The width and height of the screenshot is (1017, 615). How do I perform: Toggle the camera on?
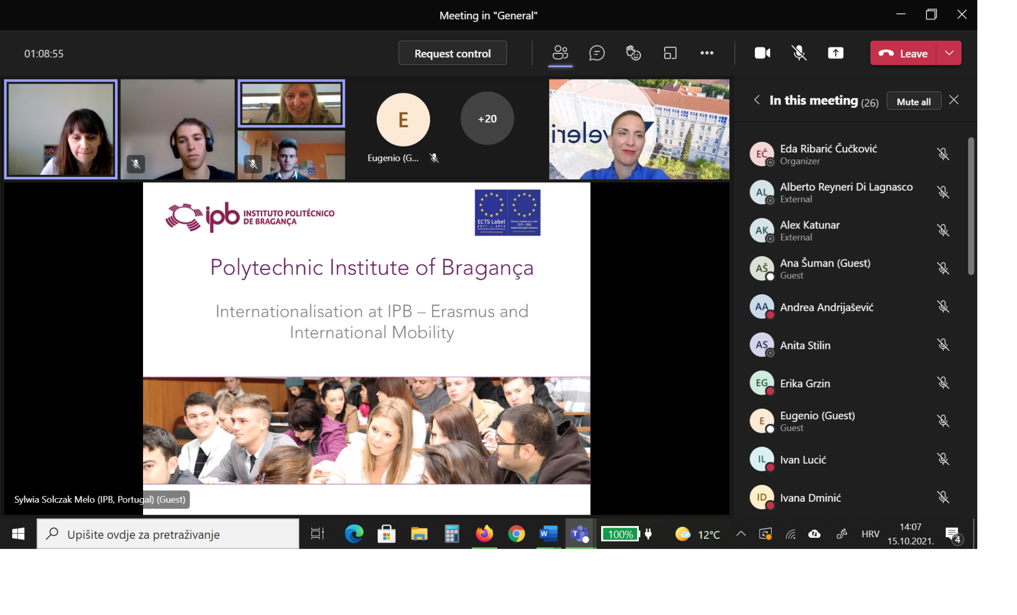coord(762,53)
